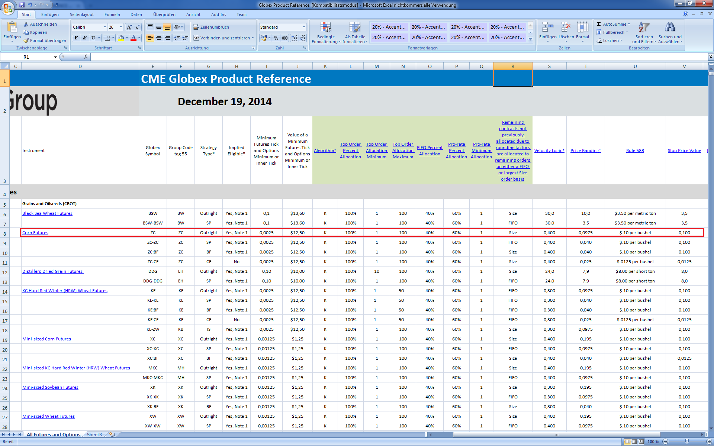Screen dimensions: 714x446
Task: Click the fx insert function button
Action: (x=86, y=57)
